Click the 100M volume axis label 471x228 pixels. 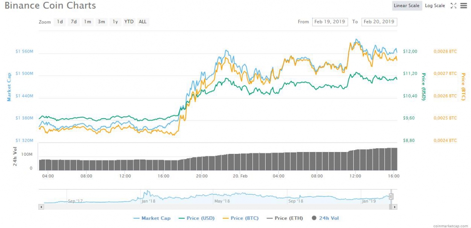(x=27, y=154)
